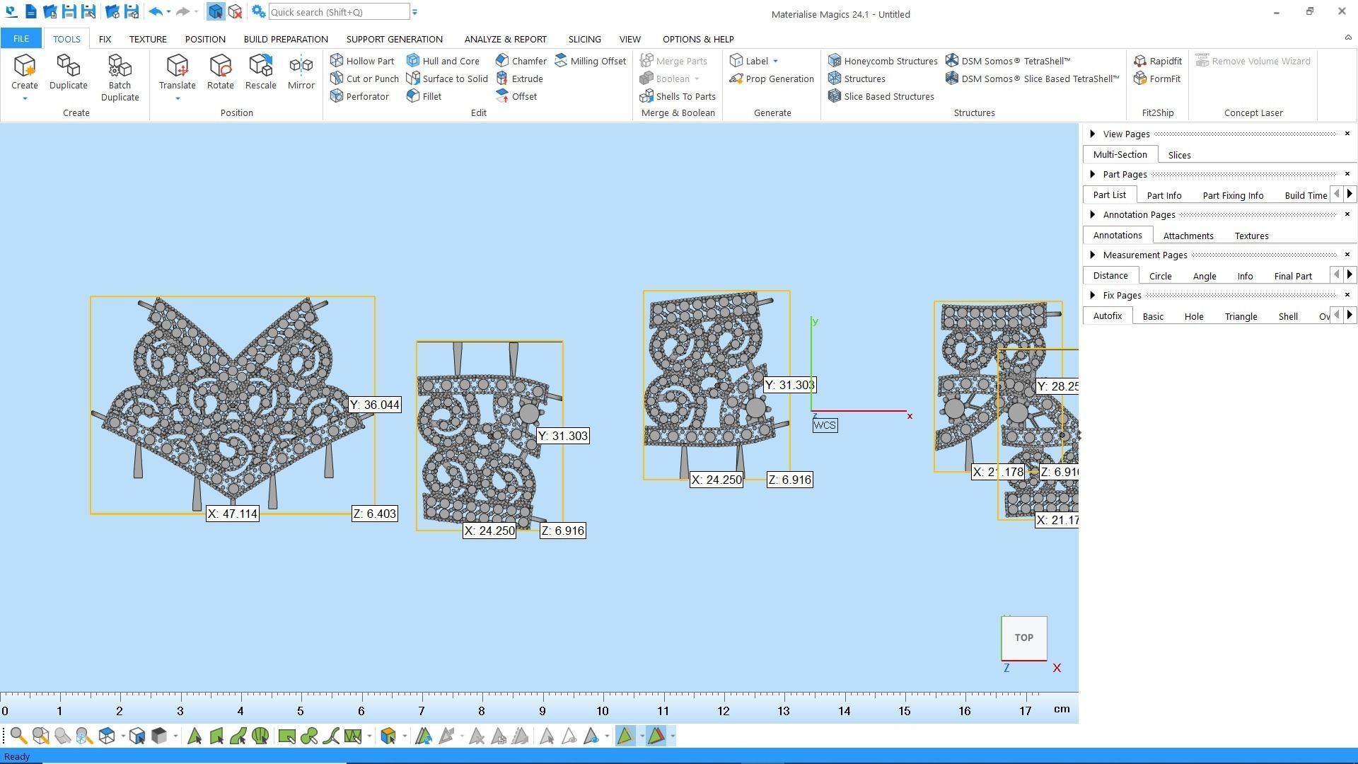The image size is (1358, 764).
Task: Click into the Quick search field
Action: tap(338, 12)
